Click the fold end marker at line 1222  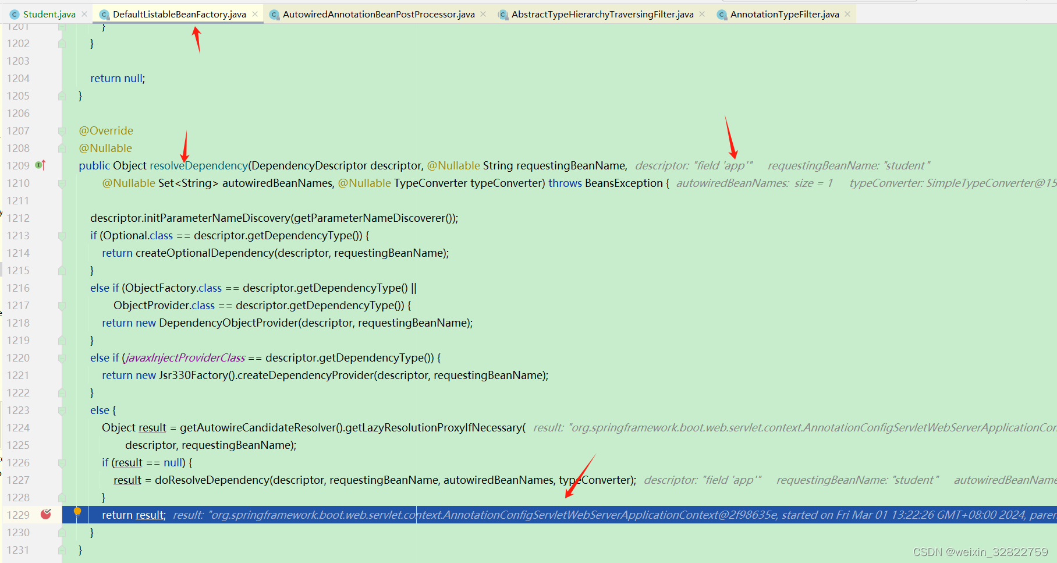coord(62,393)
